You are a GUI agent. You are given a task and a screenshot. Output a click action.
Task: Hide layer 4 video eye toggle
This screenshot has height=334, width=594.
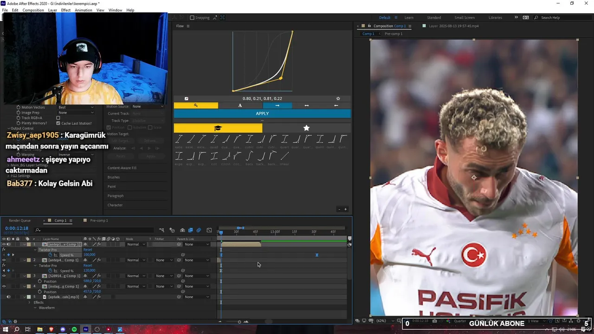(x=4, y=287)
